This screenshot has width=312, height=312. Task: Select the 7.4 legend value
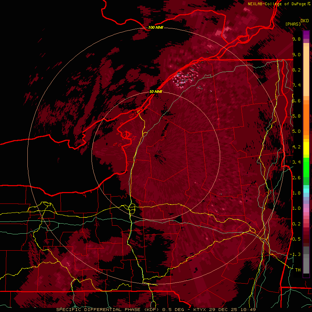(x=296, y=85)
